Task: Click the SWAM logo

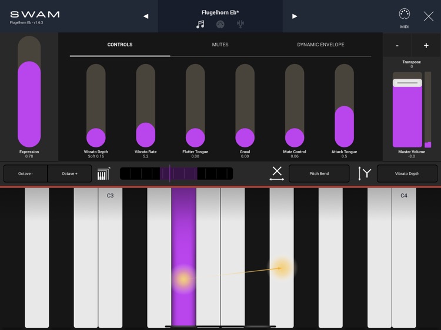Action: [35, 14]
